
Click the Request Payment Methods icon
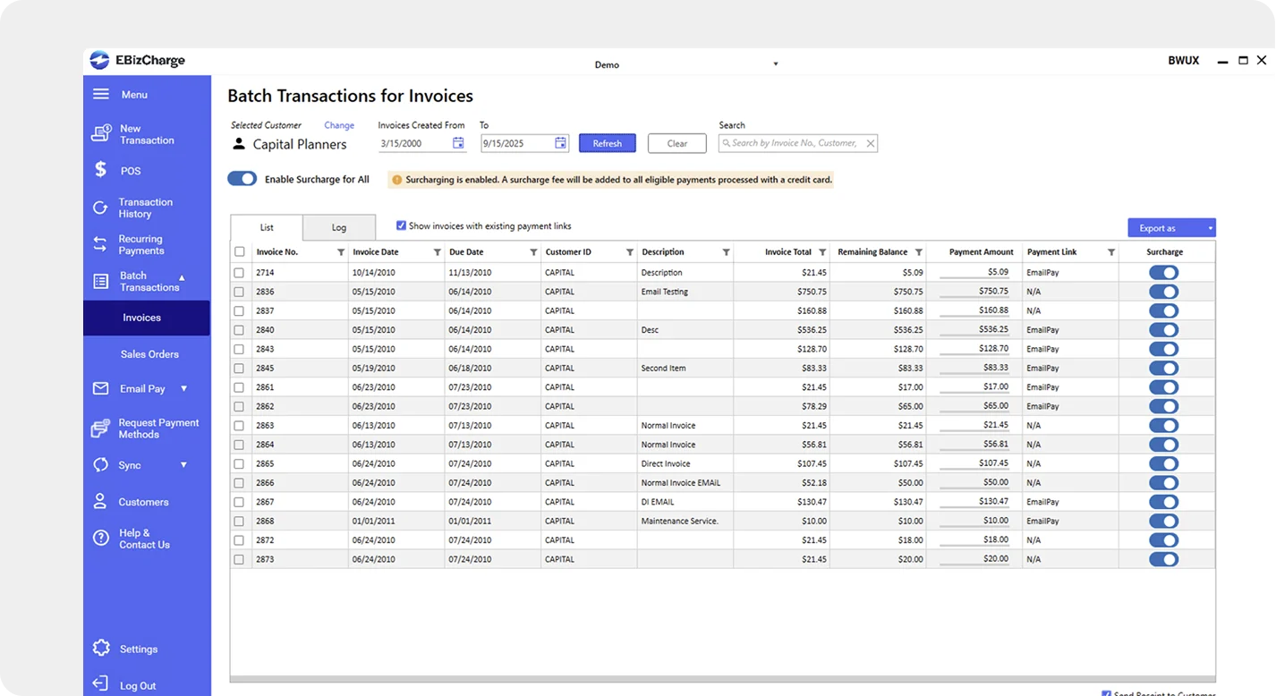(100, 429)
